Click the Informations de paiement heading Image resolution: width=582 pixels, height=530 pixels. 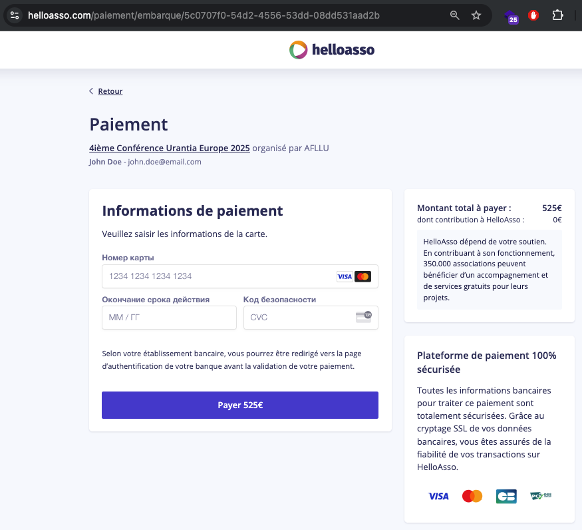coord(192,211)
